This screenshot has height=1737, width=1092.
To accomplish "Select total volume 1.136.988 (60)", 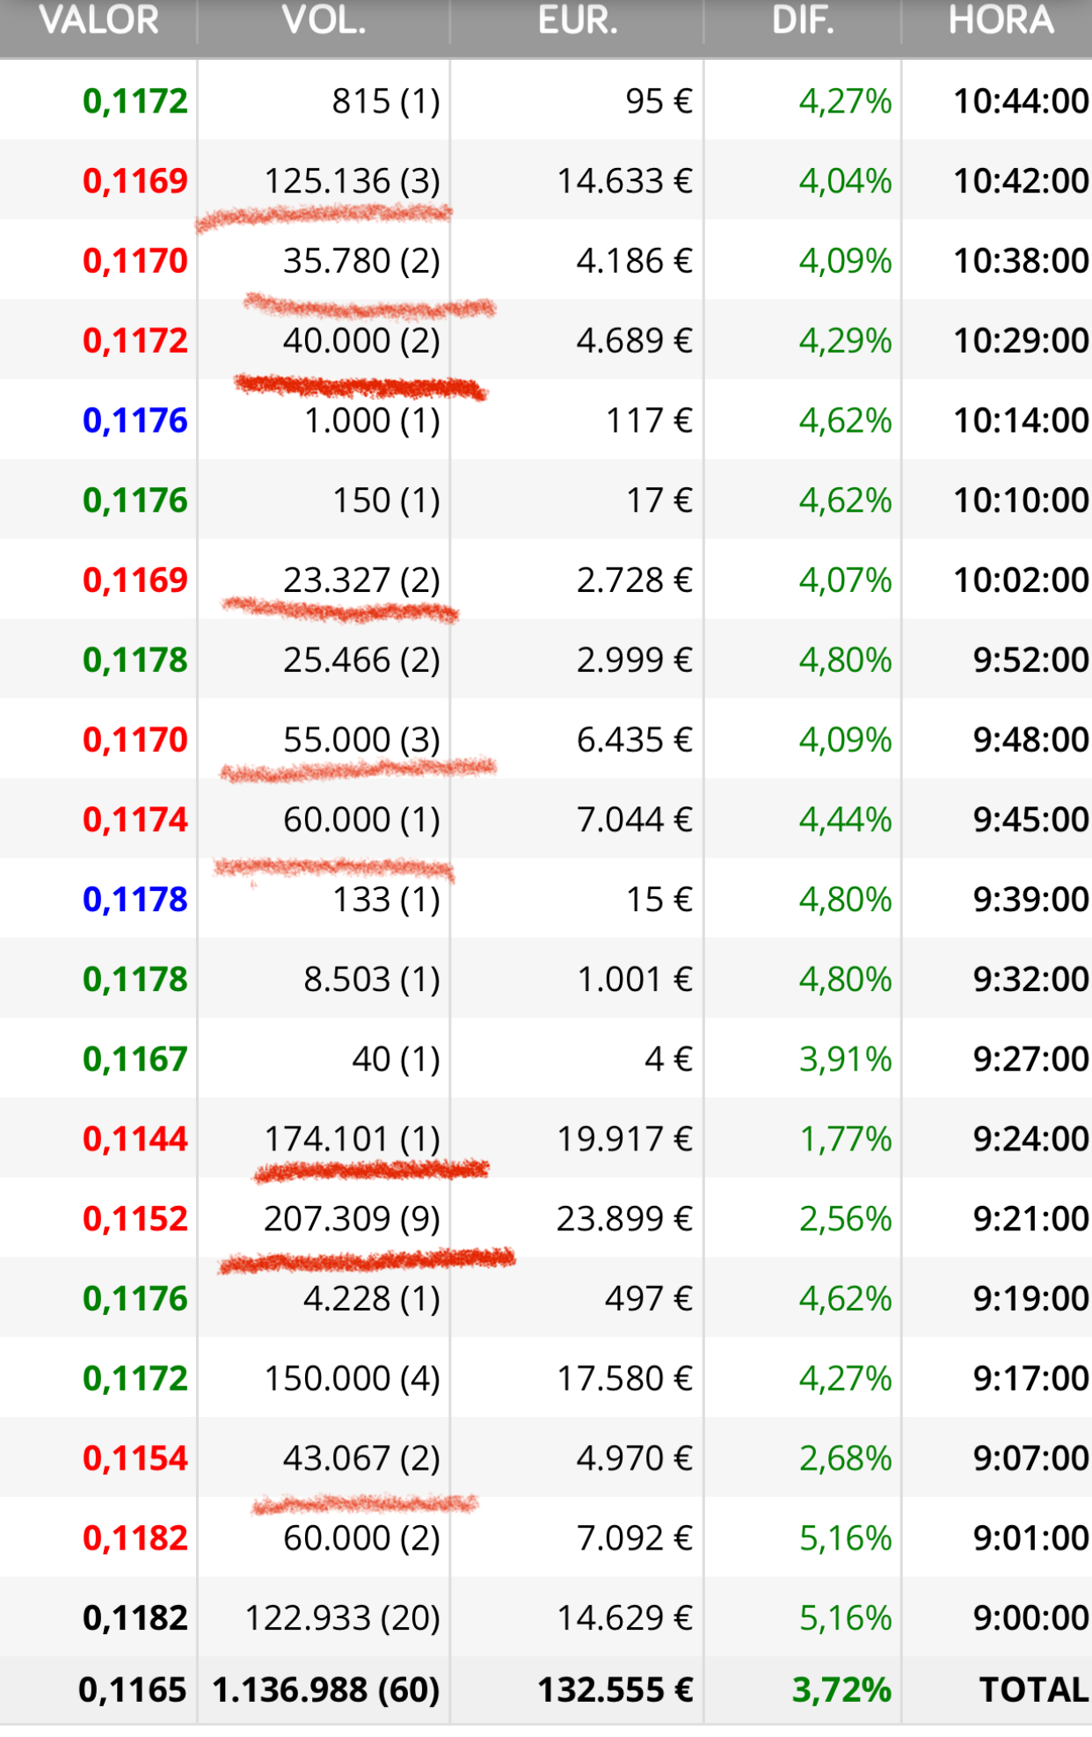I will [326, 1691].
